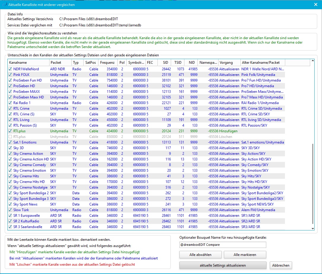Click the vertical scrollbar thumb of the list

[x=313, y=184]
